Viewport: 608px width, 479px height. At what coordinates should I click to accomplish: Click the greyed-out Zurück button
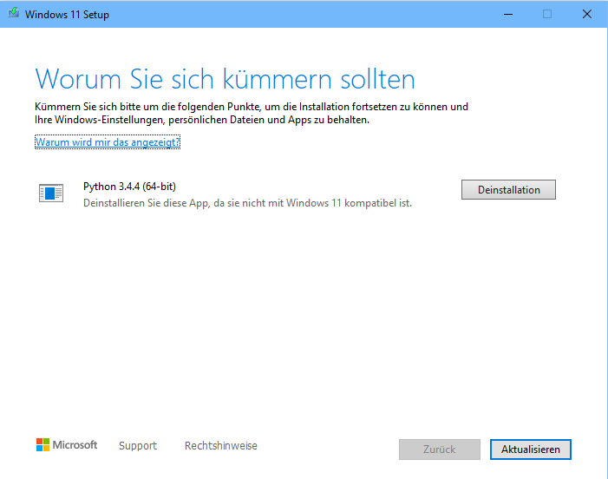click(x=440, y=449)
